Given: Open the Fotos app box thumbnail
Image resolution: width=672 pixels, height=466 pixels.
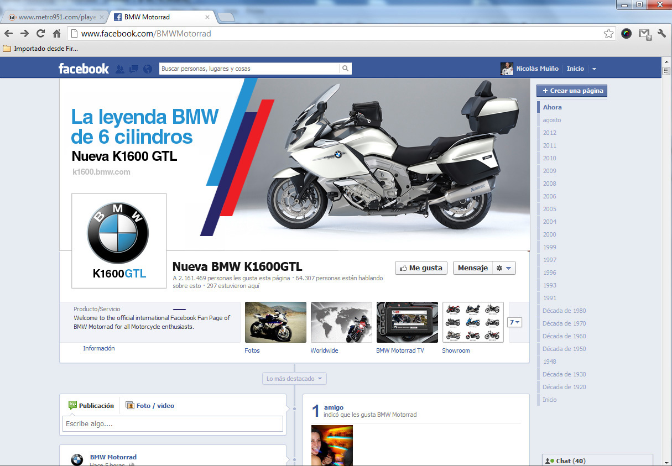Looking at the screenshot, I should [x=275, y=322].
